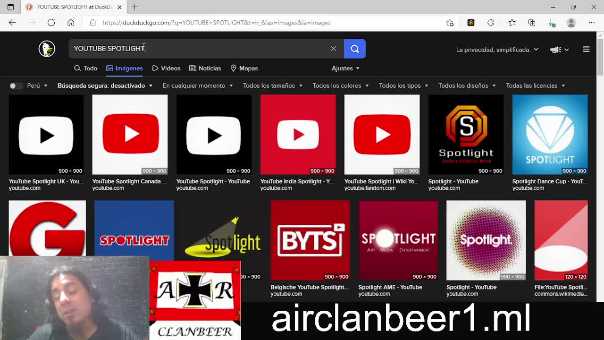Switch to the Mapas tab
Screen dimensions: 604x340
coord(244,68)
